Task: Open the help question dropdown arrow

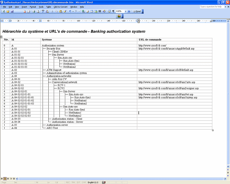Action: [x=225, y=7]
